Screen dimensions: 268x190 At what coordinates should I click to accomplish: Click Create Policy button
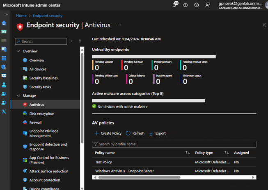[x=108, y=133]
